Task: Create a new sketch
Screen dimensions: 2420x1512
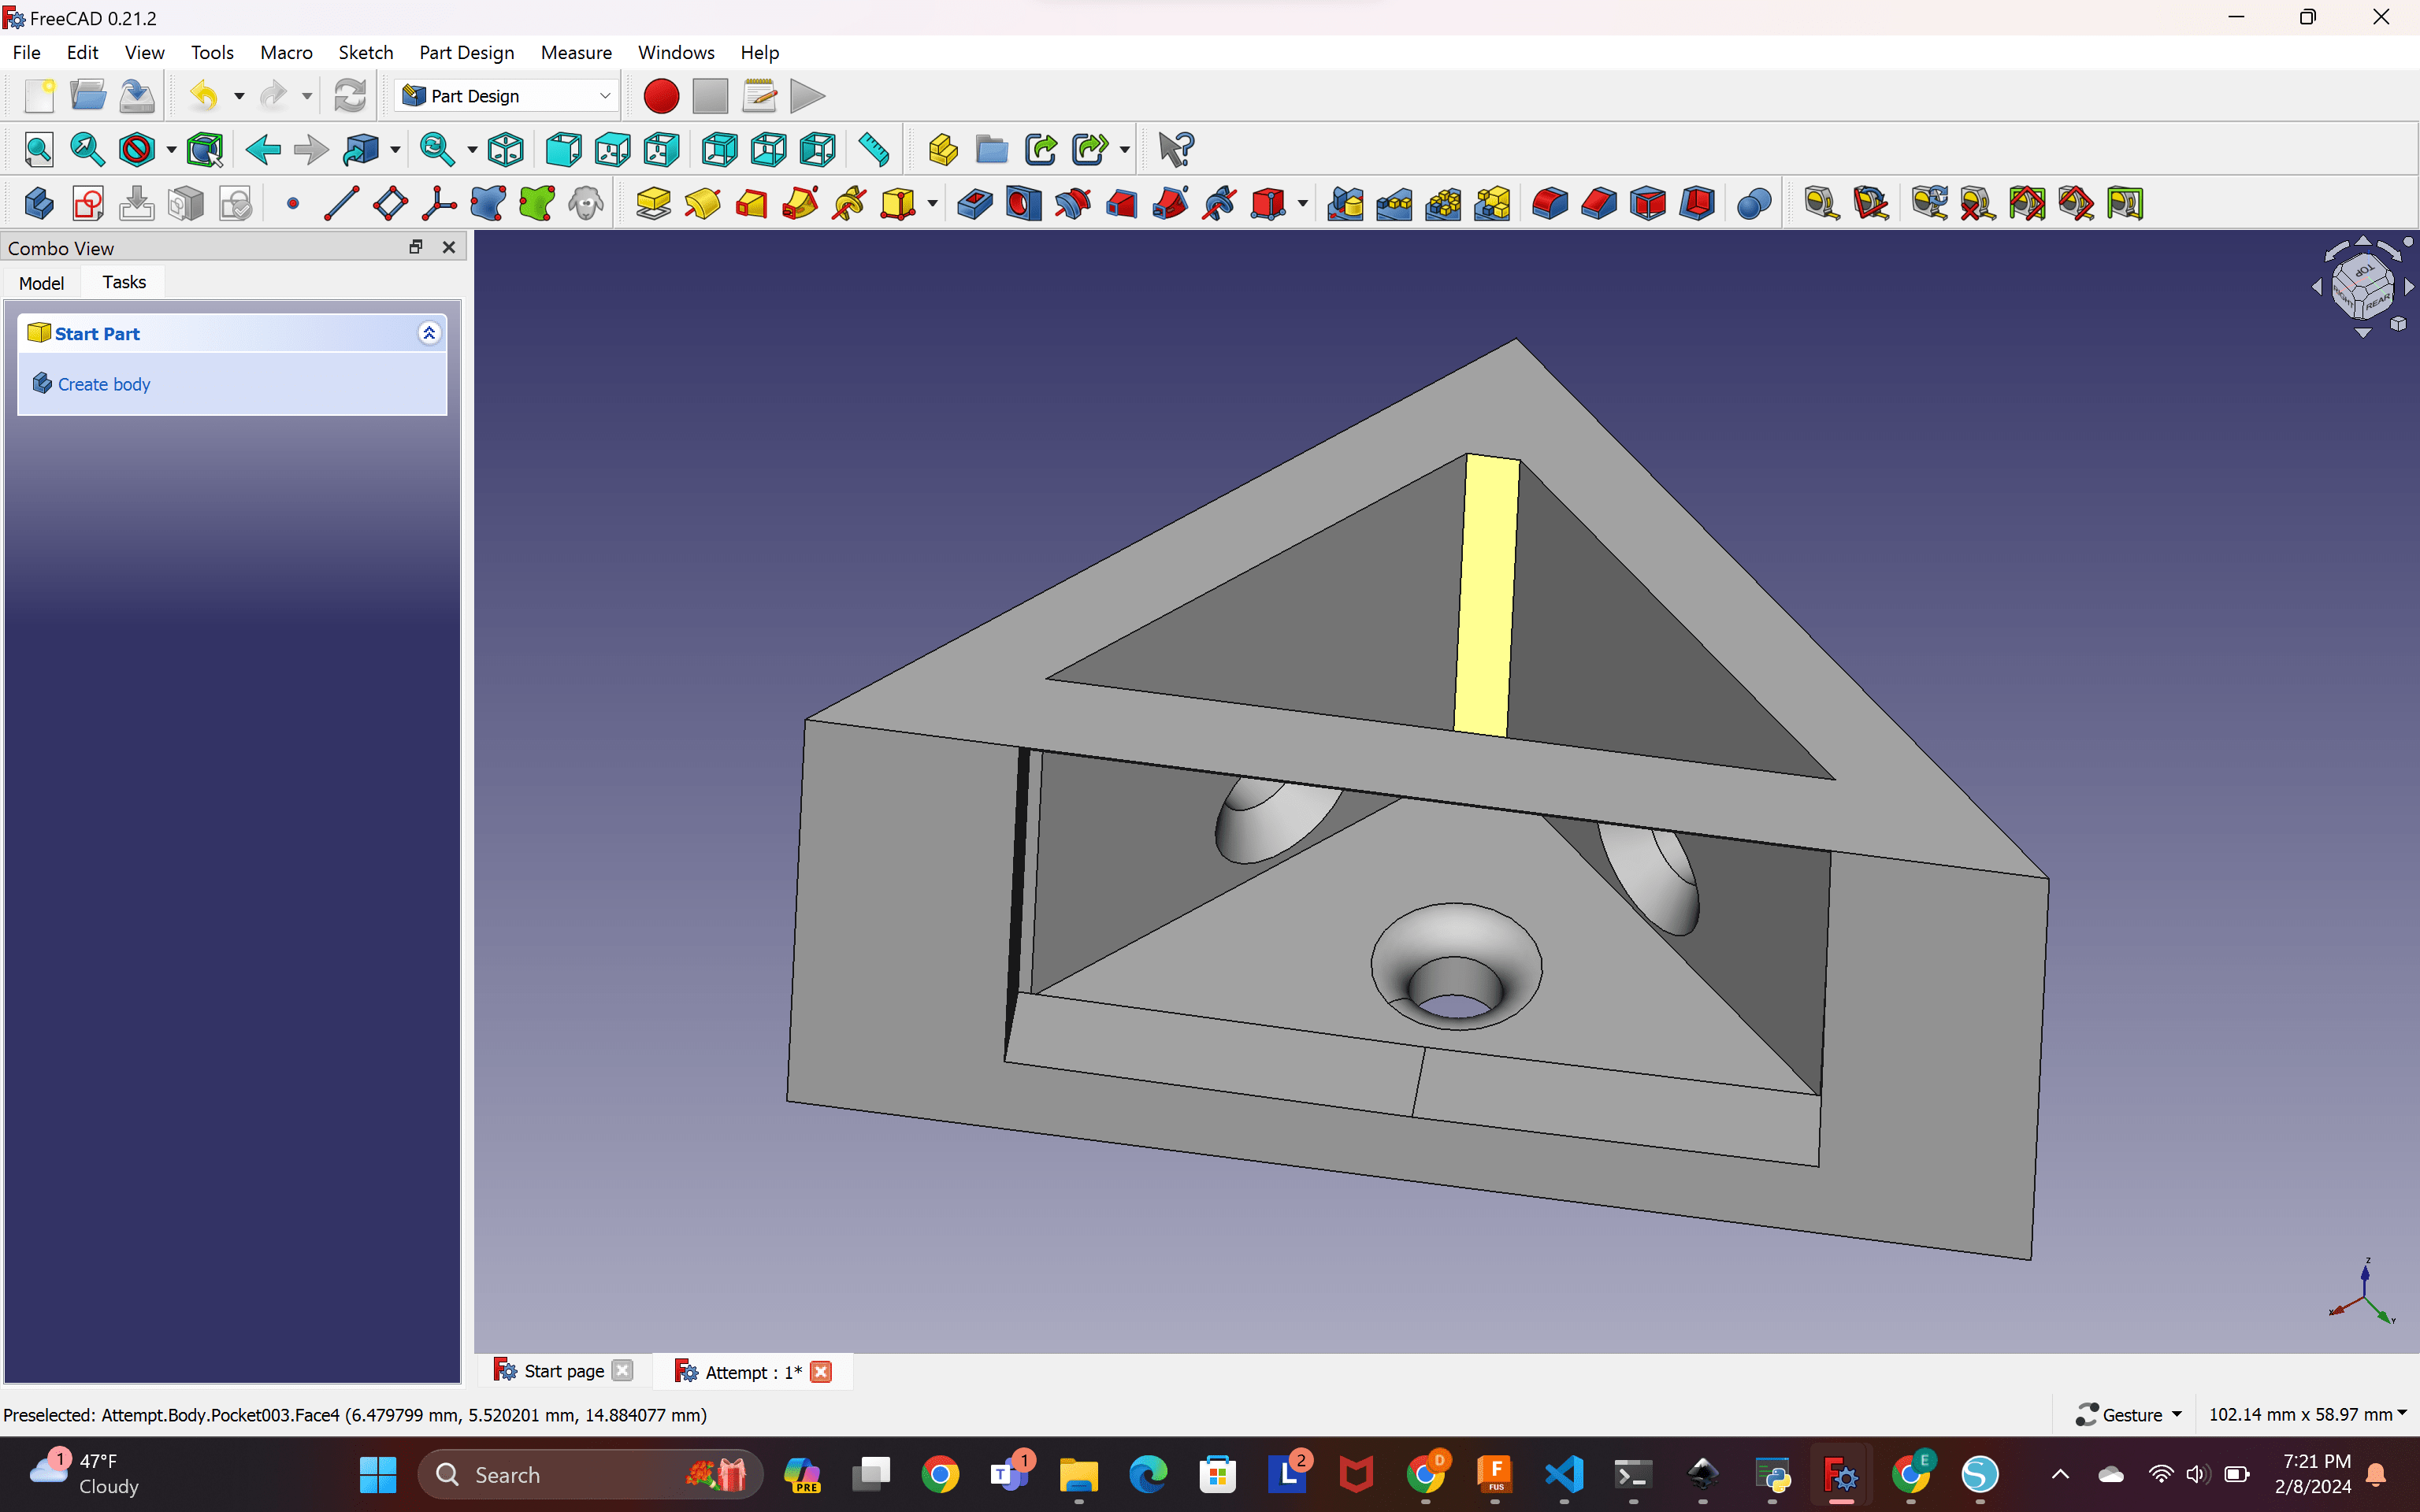Action: (88, 204)
